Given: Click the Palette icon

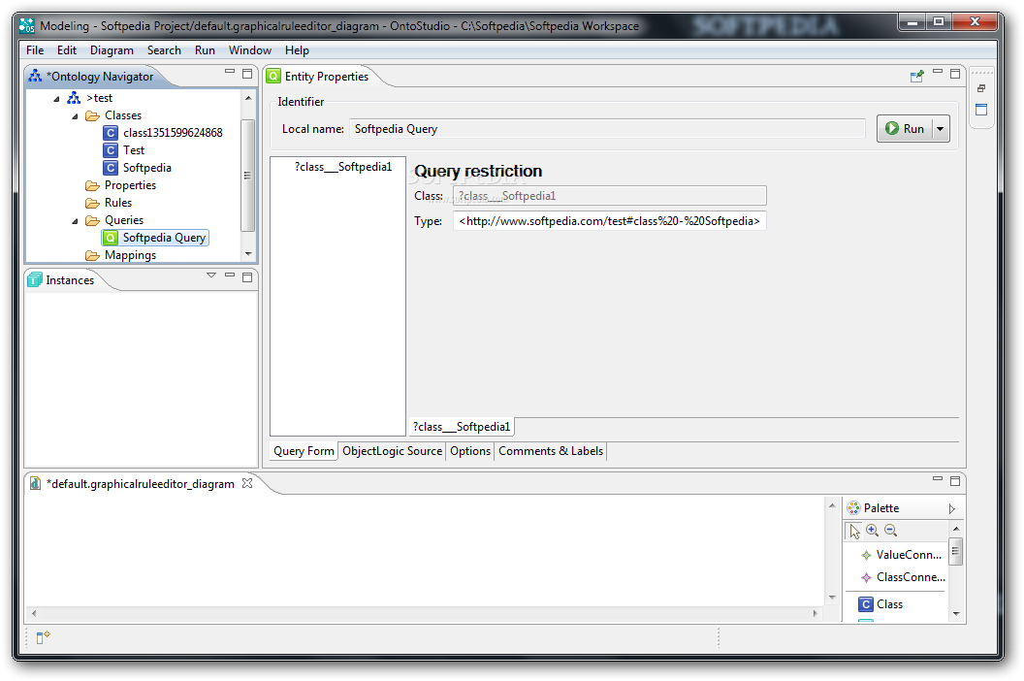Looking at the screenshot, I should coord(853,507).
